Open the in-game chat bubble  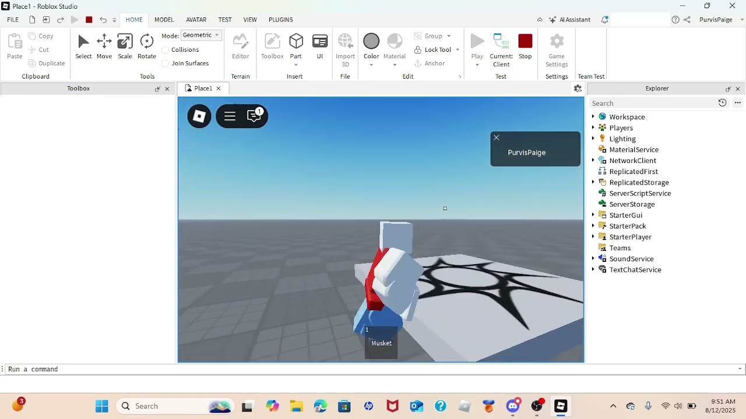[255, 116]
